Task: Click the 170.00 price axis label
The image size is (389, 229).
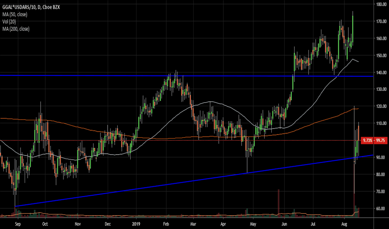Action: (x=381, y=21)
